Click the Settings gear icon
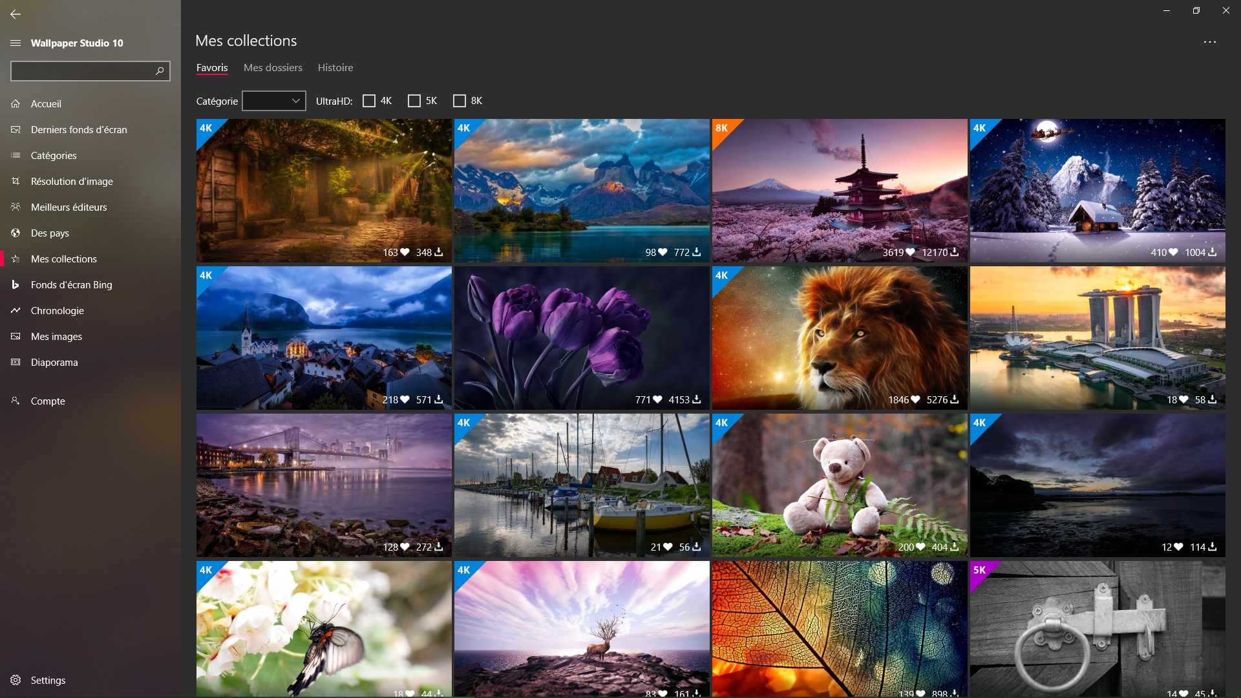 point(16,680)
